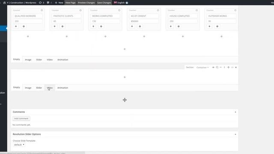Screen dimensions: 274x154
Task: Add element below QUALIFIED WORKERS column
Action: [28, 36]
